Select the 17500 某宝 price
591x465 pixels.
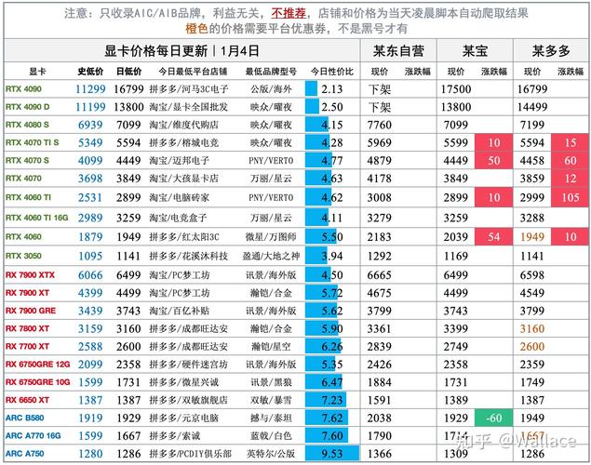pyautogui.click(x=456, y=89)
